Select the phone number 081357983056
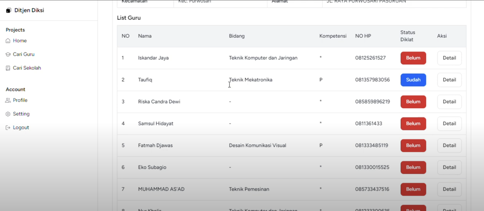The image size is (484, 211). coord(372,80)
